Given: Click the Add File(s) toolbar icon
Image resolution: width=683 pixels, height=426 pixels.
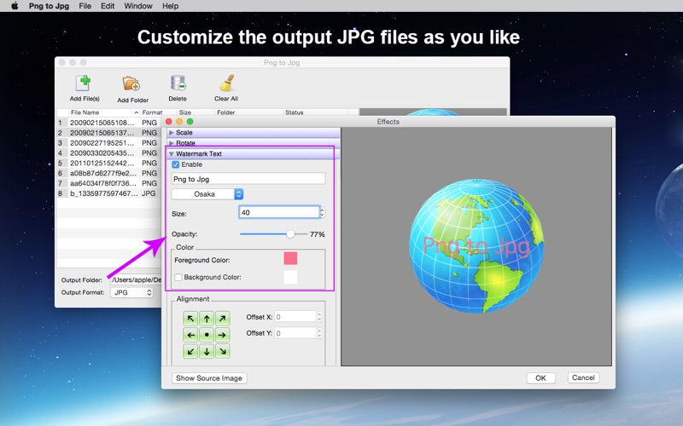Looking at the screenshot, I should click(x=83, y=83).
